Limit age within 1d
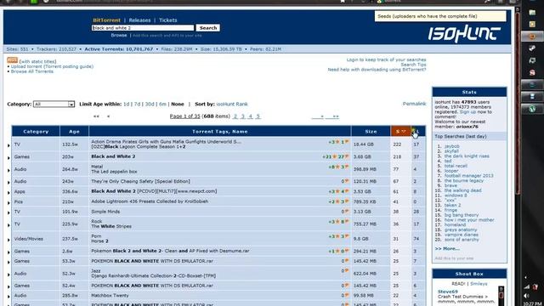The image size is (544, 306). point(127,104)
